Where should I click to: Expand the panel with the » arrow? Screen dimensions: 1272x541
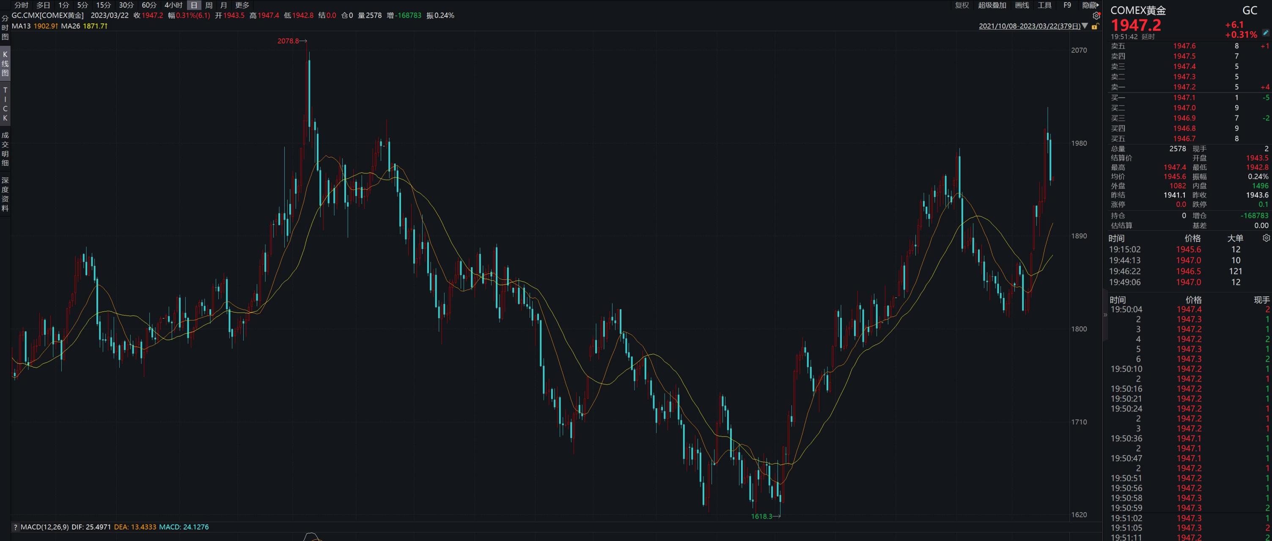tap(1105, 314)
